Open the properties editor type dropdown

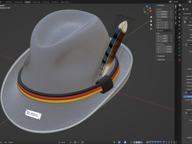[180, 5]
